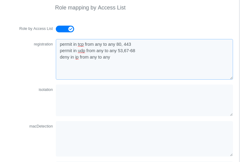This screenshot has height=162, width=240.
Task: Grab the macDetection textarea resize handle
Action: coord(231,155)
